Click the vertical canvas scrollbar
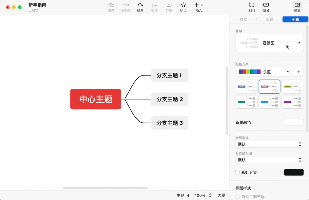 [x=227, y=101]
